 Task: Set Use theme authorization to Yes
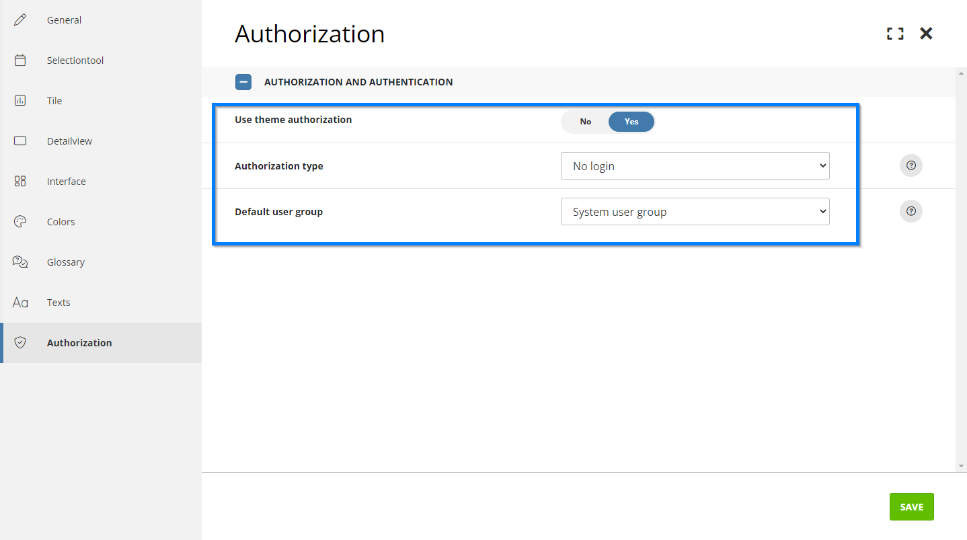[x=631, y=122]
